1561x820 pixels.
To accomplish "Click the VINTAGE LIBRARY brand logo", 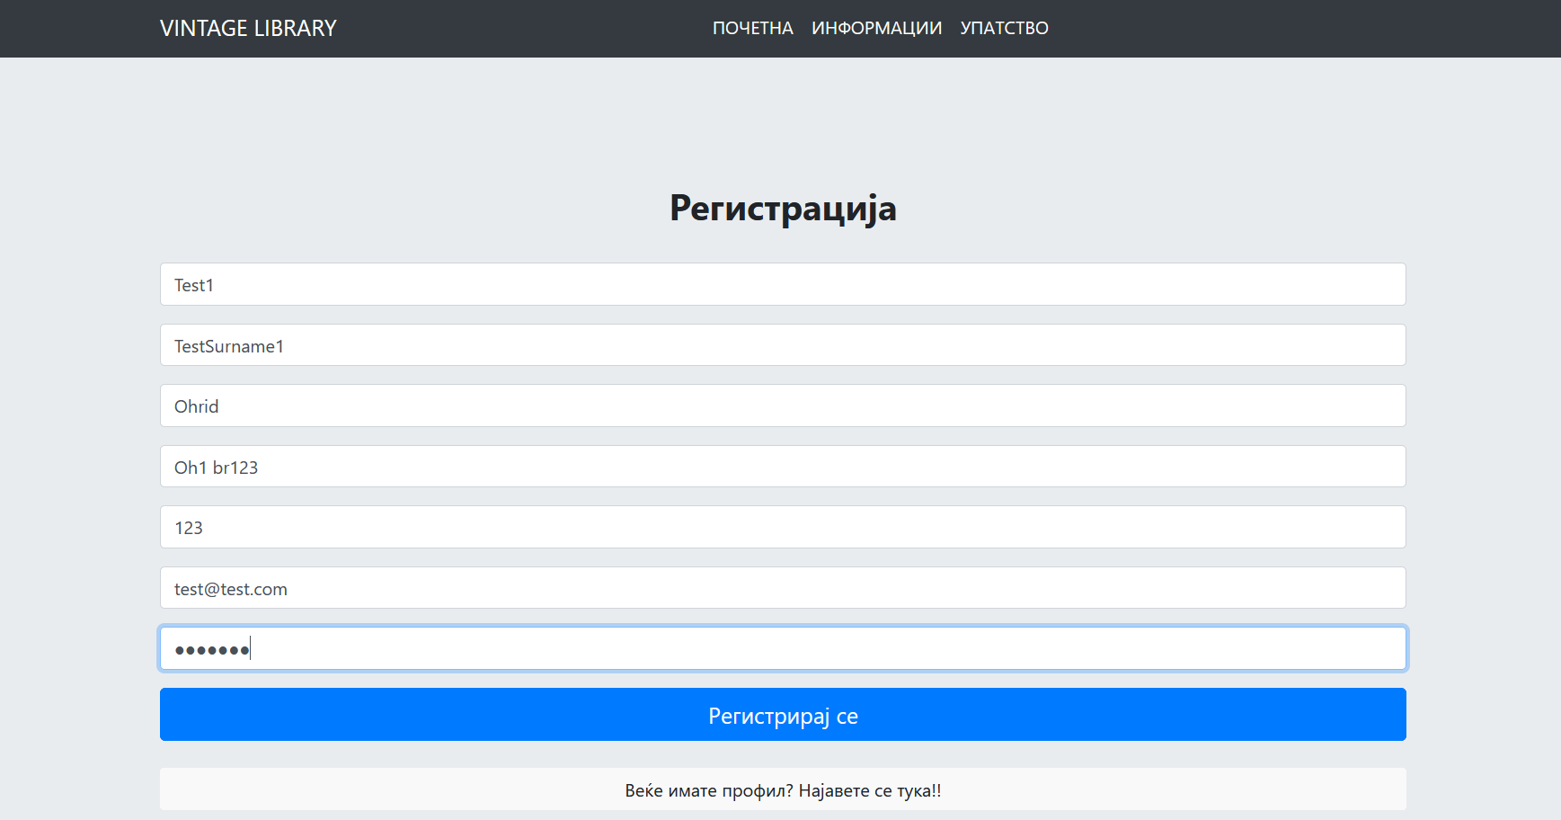I will (248, 29).
